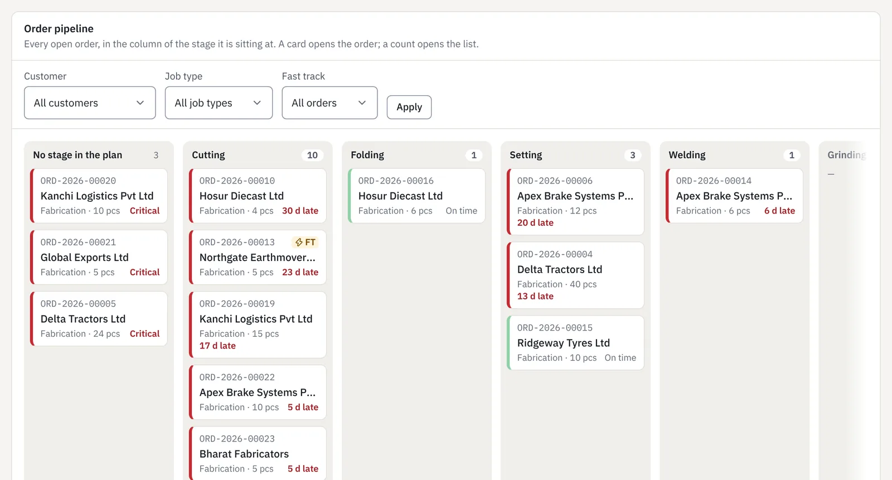
Task: Click the '13 d late' status text
Action: 535,296
